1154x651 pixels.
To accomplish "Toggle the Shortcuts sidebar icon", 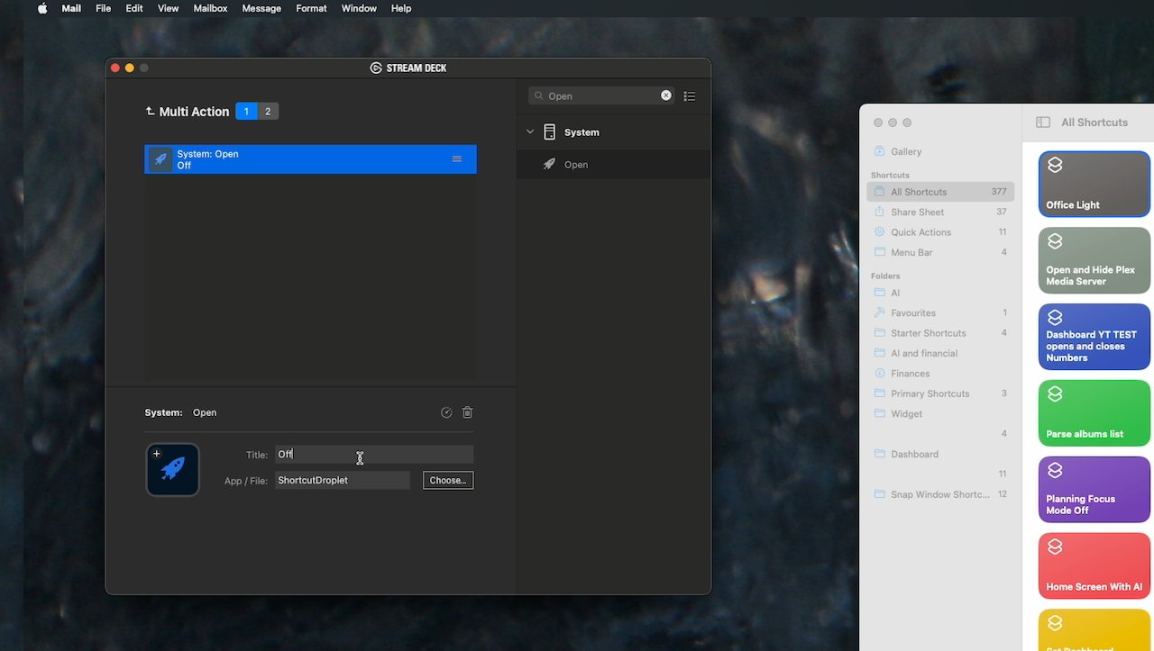I will pos(1043,122).
